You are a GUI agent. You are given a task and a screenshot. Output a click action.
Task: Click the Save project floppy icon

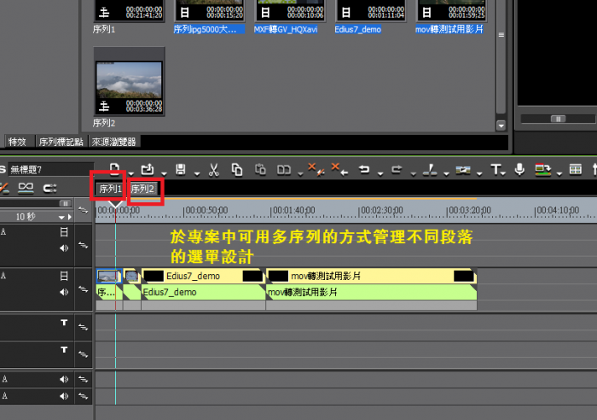tap(180, 170)
